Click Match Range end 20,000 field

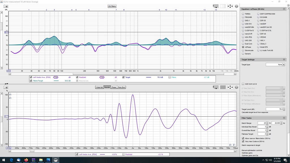pos(276,123)
